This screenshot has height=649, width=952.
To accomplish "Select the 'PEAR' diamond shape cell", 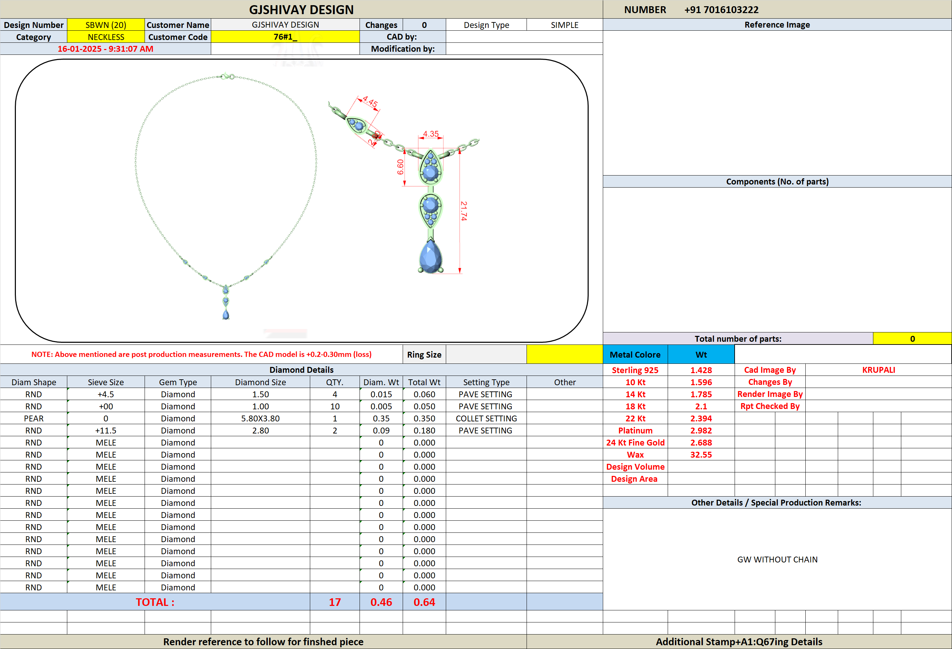I will pyautogui.click(x=33, y=418).
